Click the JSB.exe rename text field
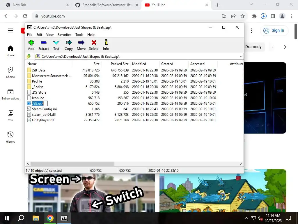The width and height of the screenshot is (298, 224). (39, 104)
